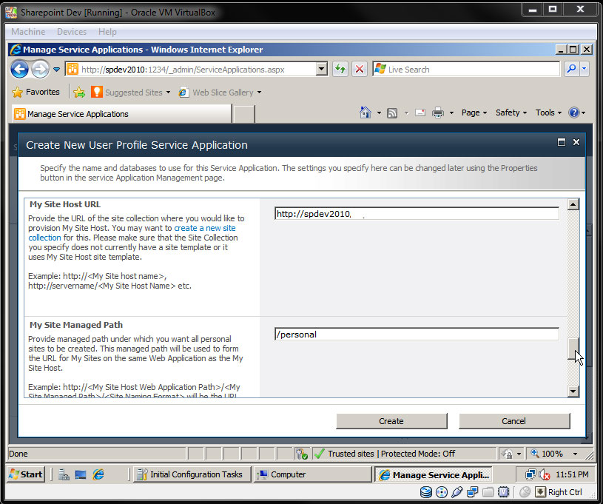Image resolution: width=603 pixels, height=504 pixels.
Task: Launch Internet Explorer from quick launch
Action: pos(98,474)
